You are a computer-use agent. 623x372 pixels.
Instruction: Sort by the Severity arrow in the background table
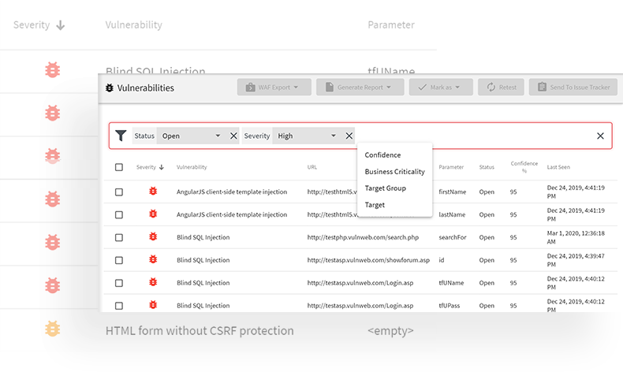61,25
